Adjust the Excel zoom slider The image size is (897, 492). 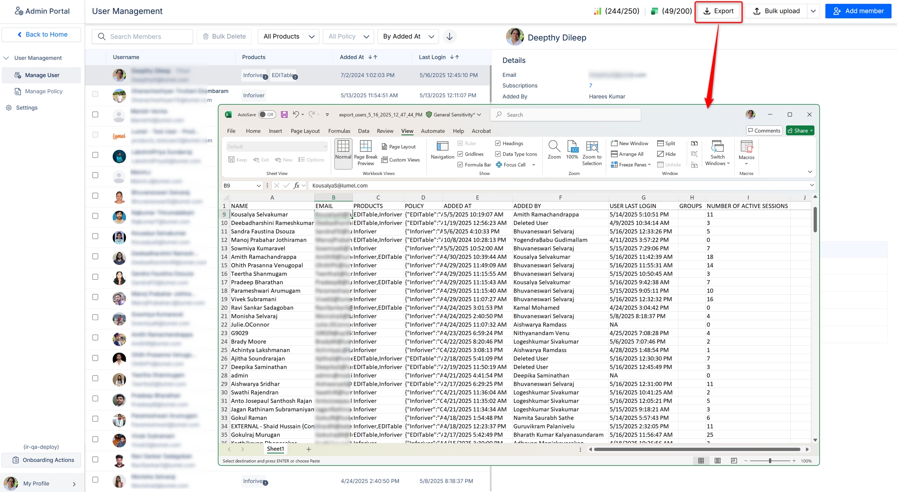770,461
